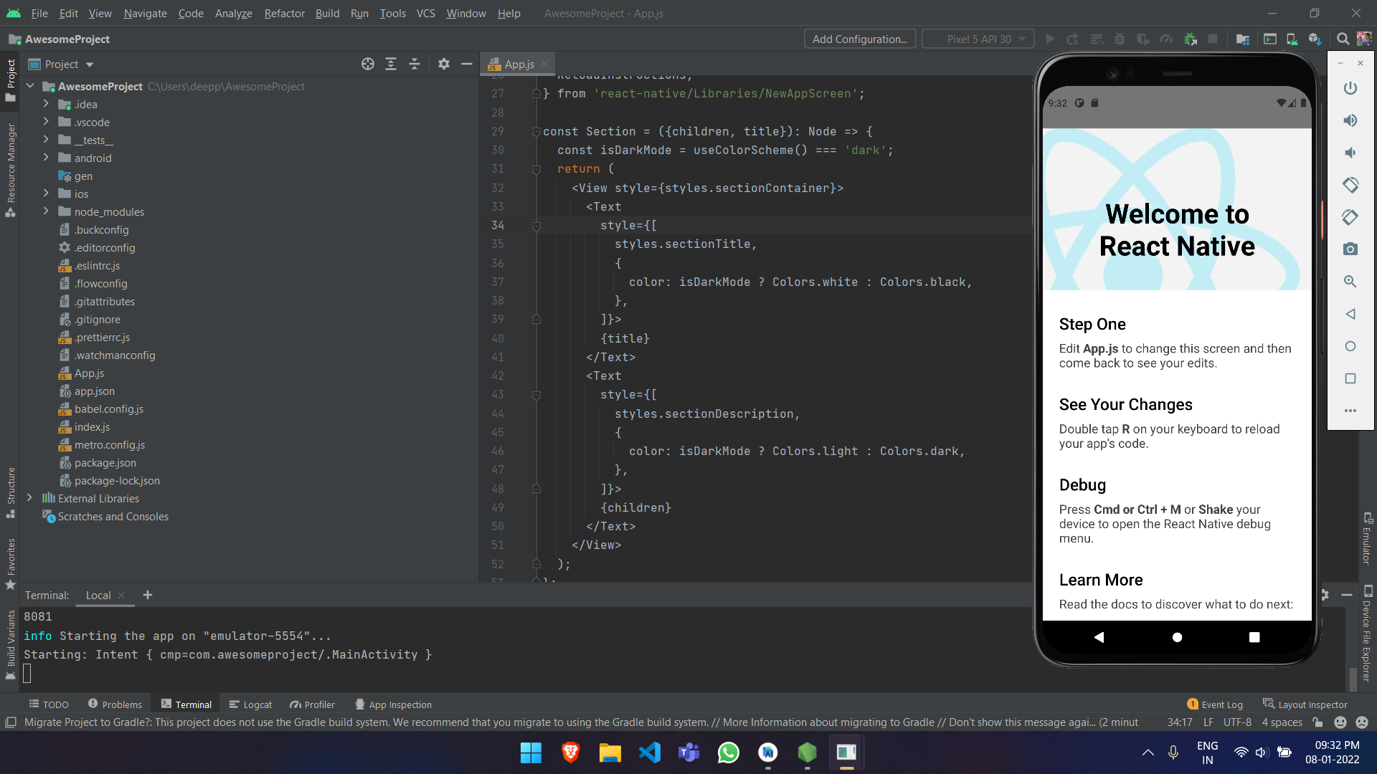
Task: Open the Layout Inspector
Action: (x=1305, y=704)
